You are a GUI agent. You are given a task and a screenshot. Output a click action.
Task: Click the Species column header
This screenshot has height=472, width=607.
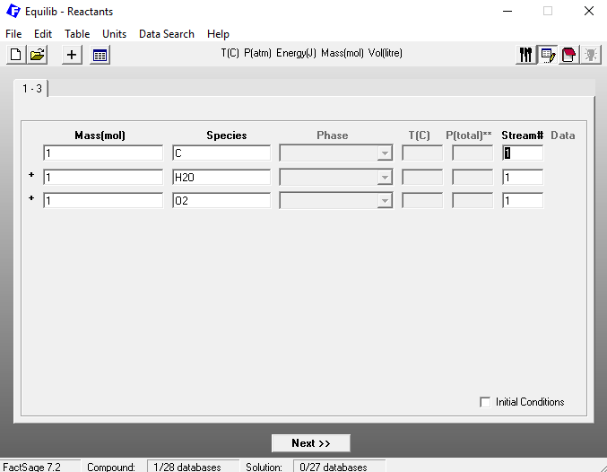click(227, 135)
